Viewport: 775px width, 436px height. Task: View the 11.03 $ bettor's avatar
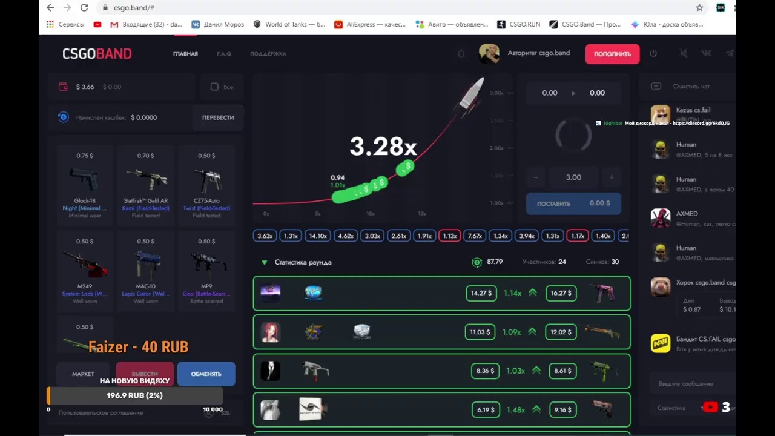[270, 332]
